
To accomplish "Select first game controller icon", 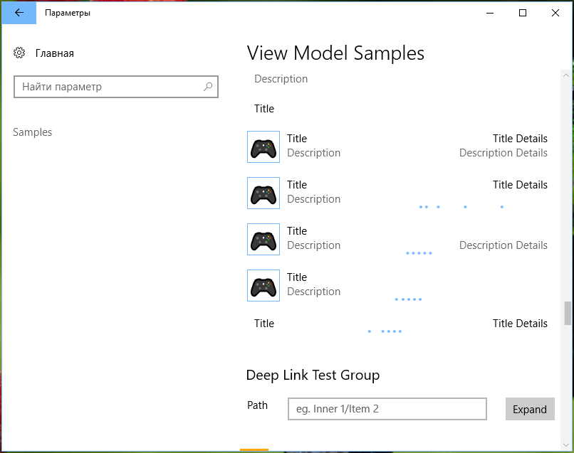I will tap(263, 147).
